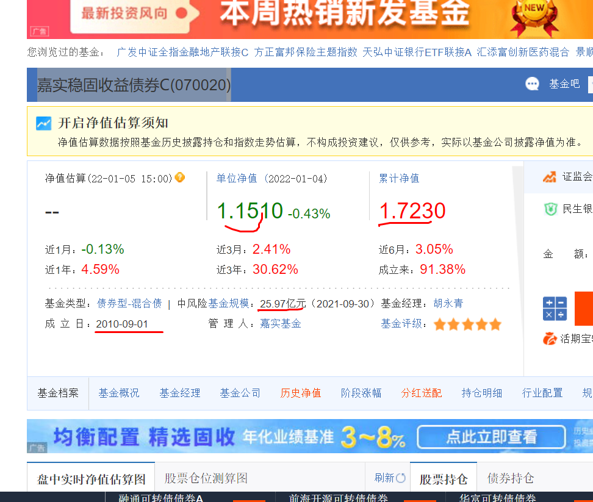This screenshot has width=593, height=502.
Task: Click the 近3月 return 2.41%
Action: [x=271, y=249]
